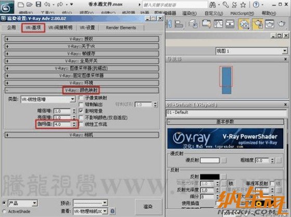Click the help question mark icon

tap(256, 5)
